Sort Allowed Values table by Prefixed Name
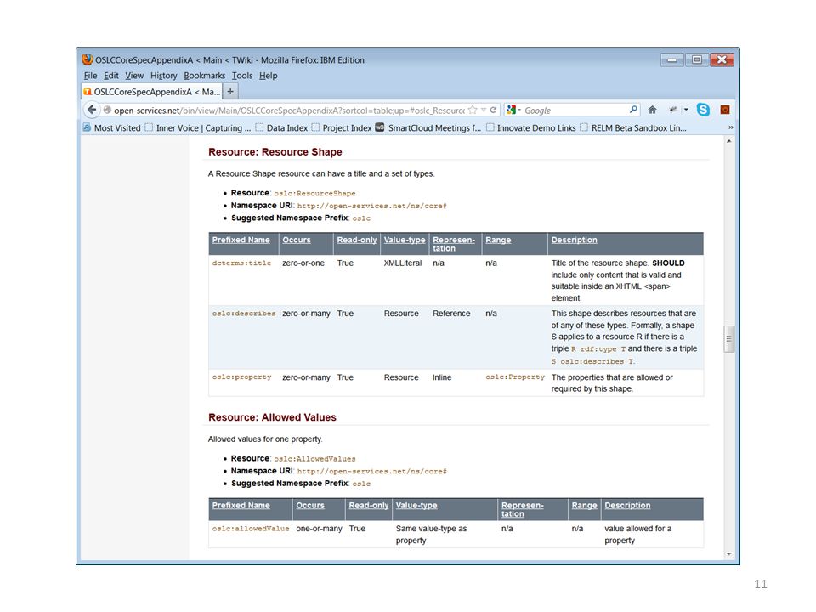 tap(241, 505)
